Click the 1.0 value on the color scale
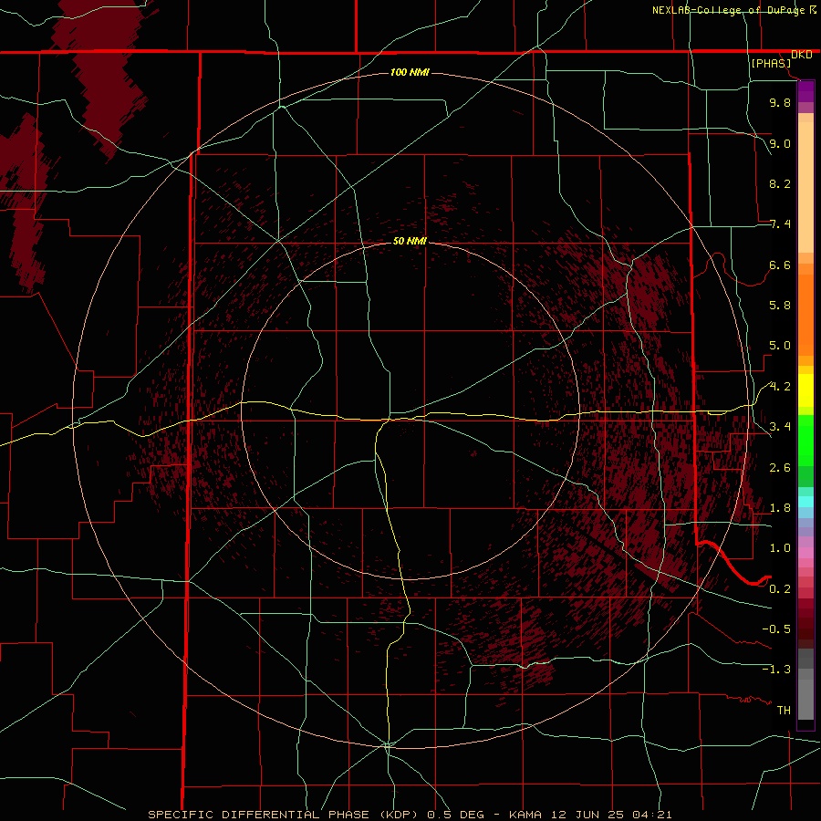The image size is (821, 821). (780, 548)
